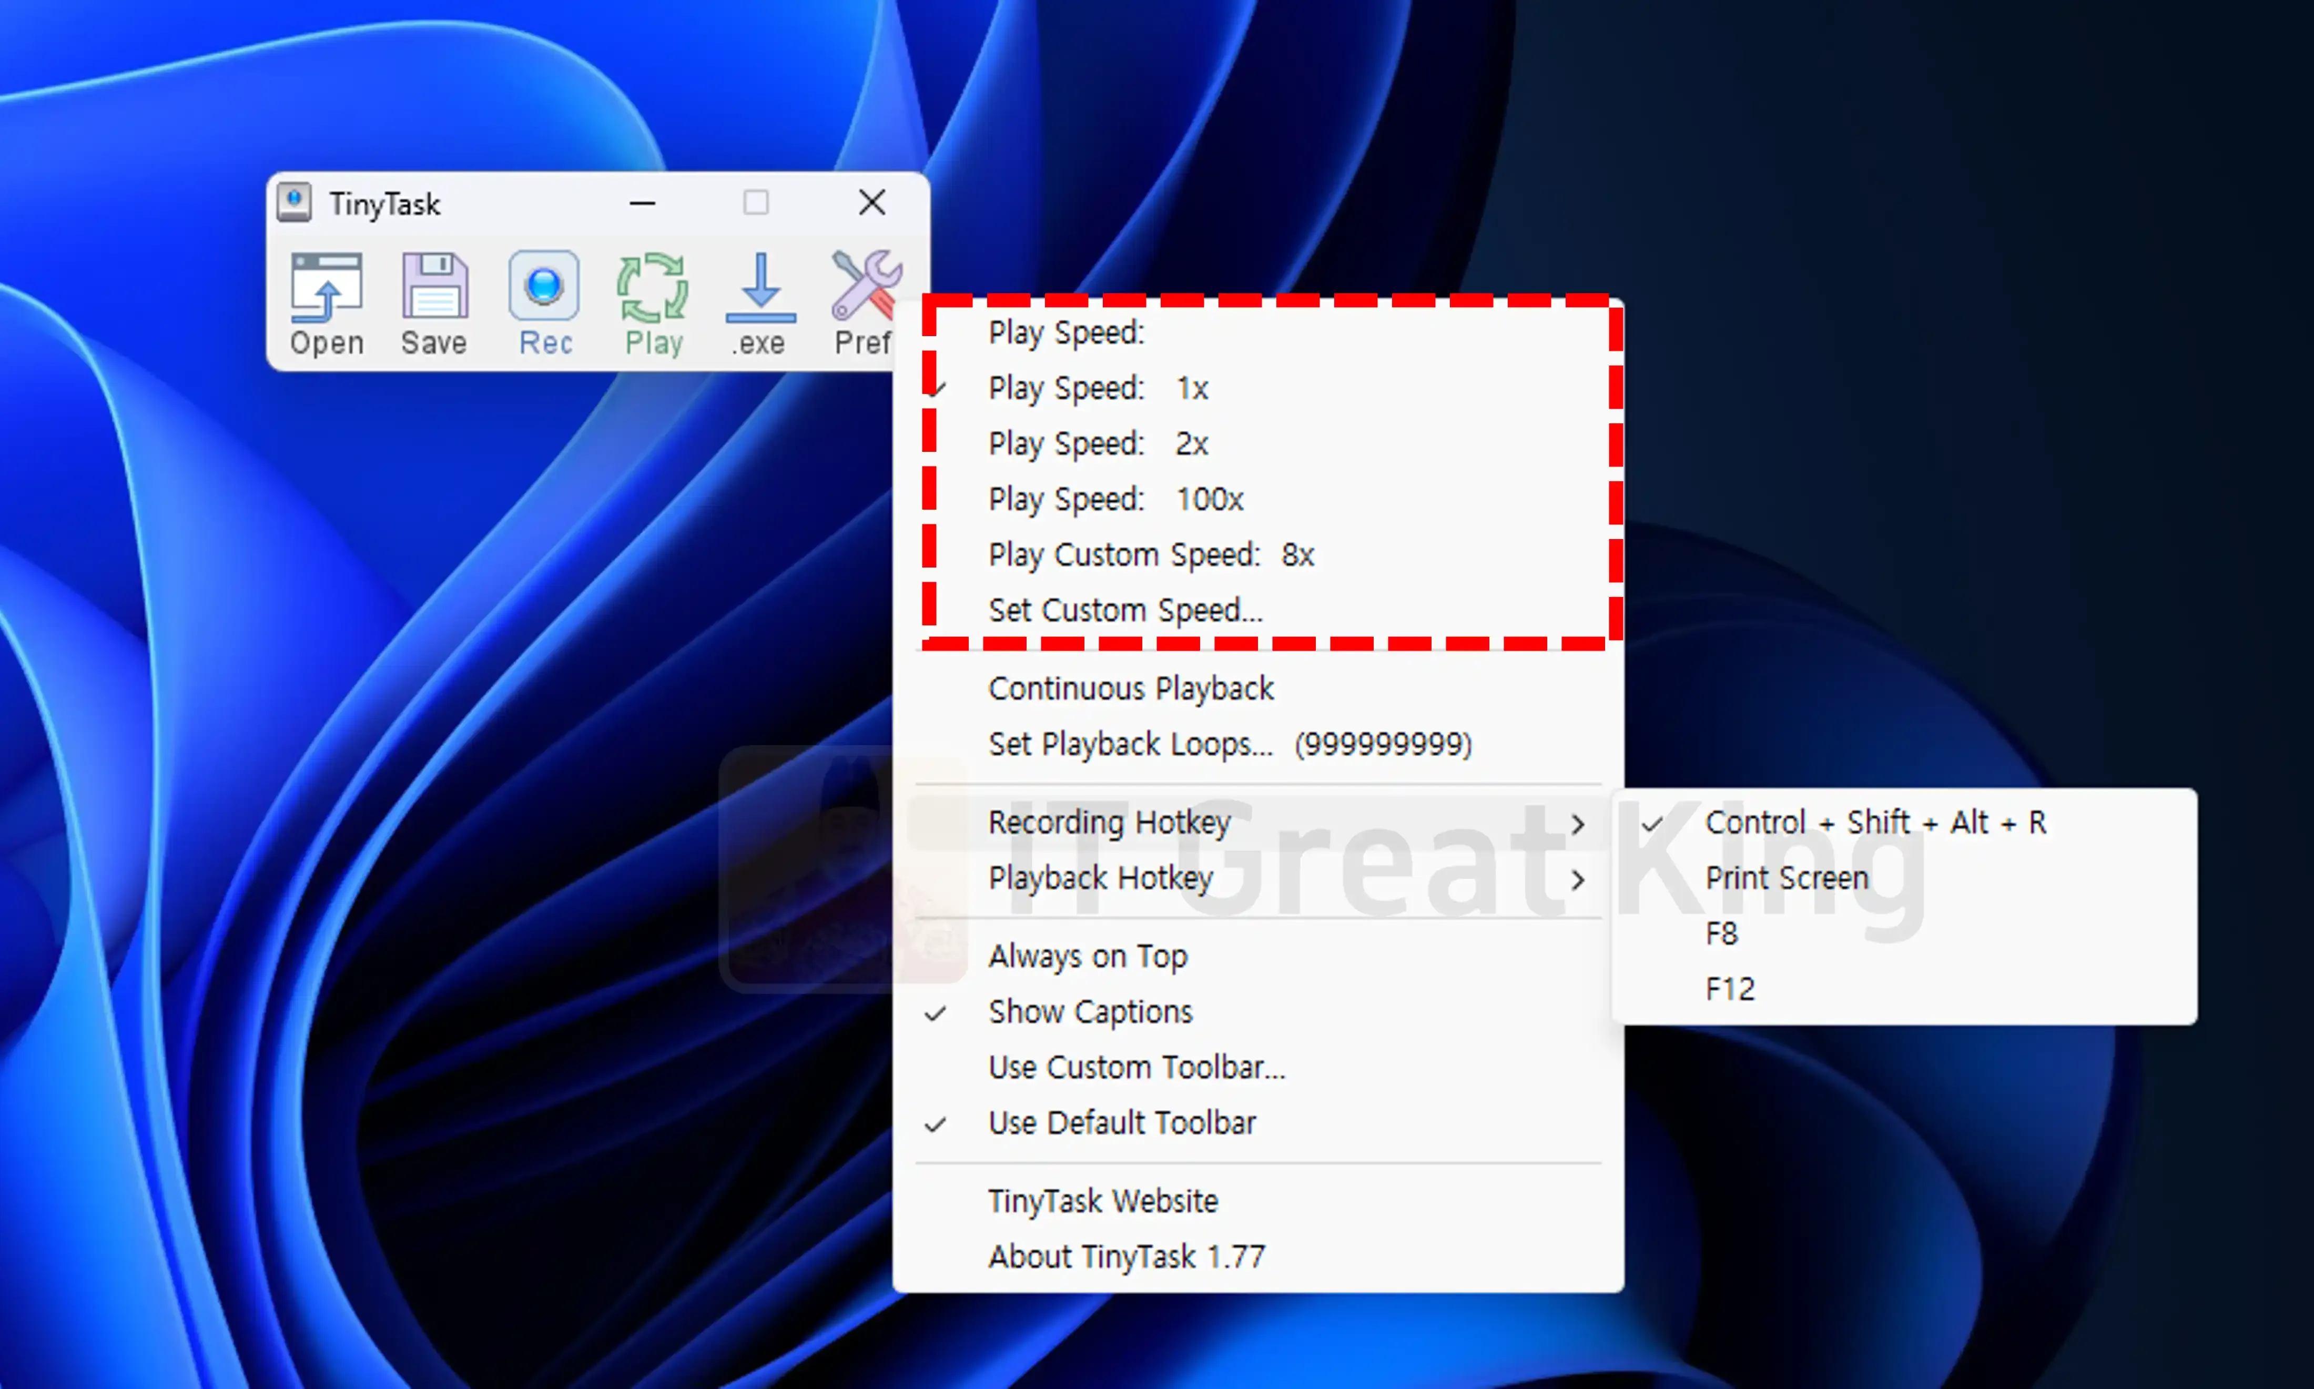The image size is (2314, 1389).
Task: Open Set Custom Speed dialog
Action: tap(1125, 610)
